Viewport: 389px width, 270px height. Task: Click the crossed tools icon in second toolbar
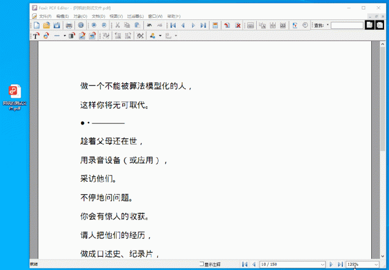141,36
